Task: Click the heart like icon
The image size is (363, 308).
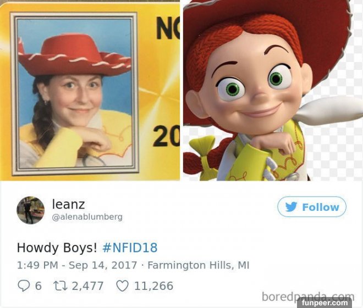Action: tap(122, 286)
